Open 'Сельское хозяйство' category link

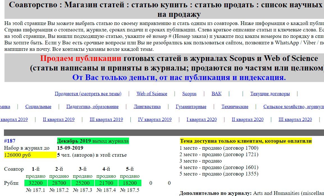(294, 107)
